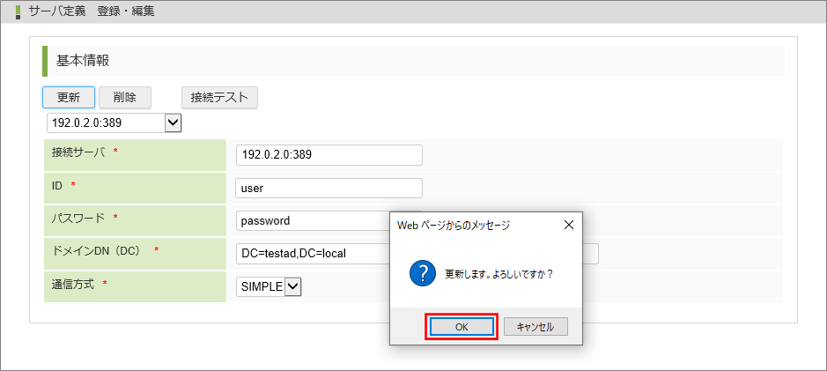Run 接続テスト for the server
This screenshot has width=827, height=371.
(x=219, y=97)
